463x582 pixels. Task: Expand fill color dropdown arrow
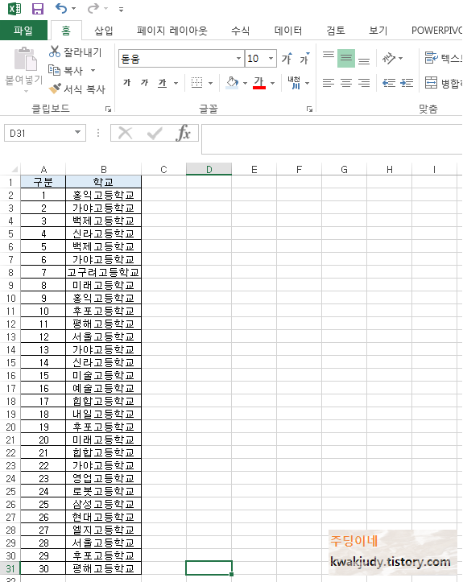click(245, 83)
